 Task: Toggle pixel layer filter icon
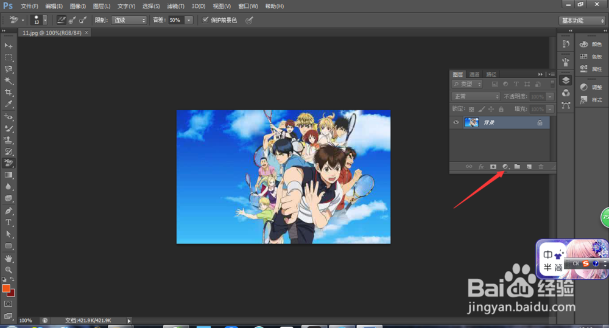pos(495,84)
